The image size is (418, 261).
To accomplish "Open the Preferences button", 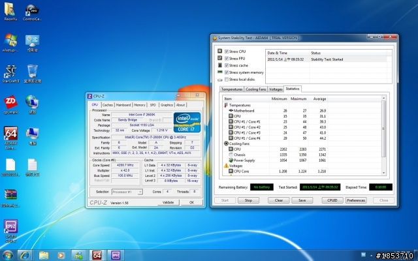I will point(356,200).
